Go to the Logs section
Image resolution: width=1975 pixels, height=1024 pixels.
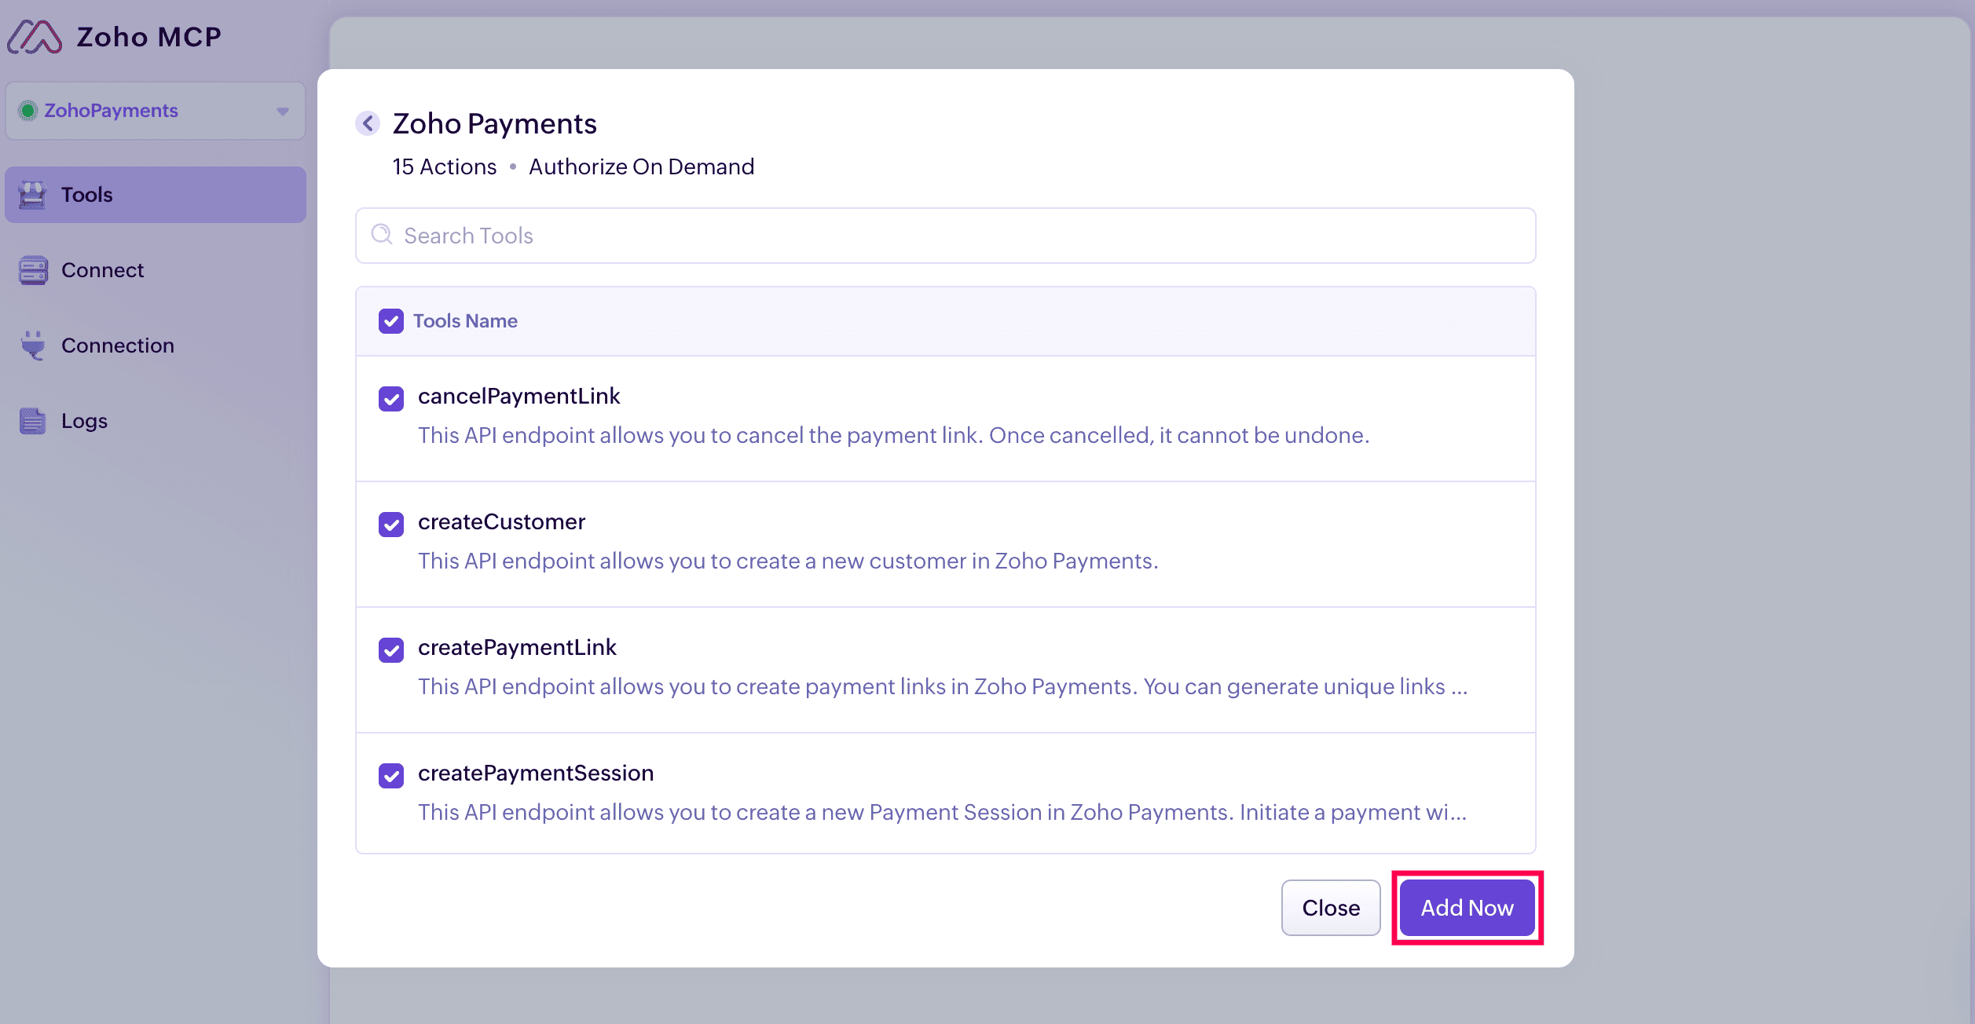[84, 421]
